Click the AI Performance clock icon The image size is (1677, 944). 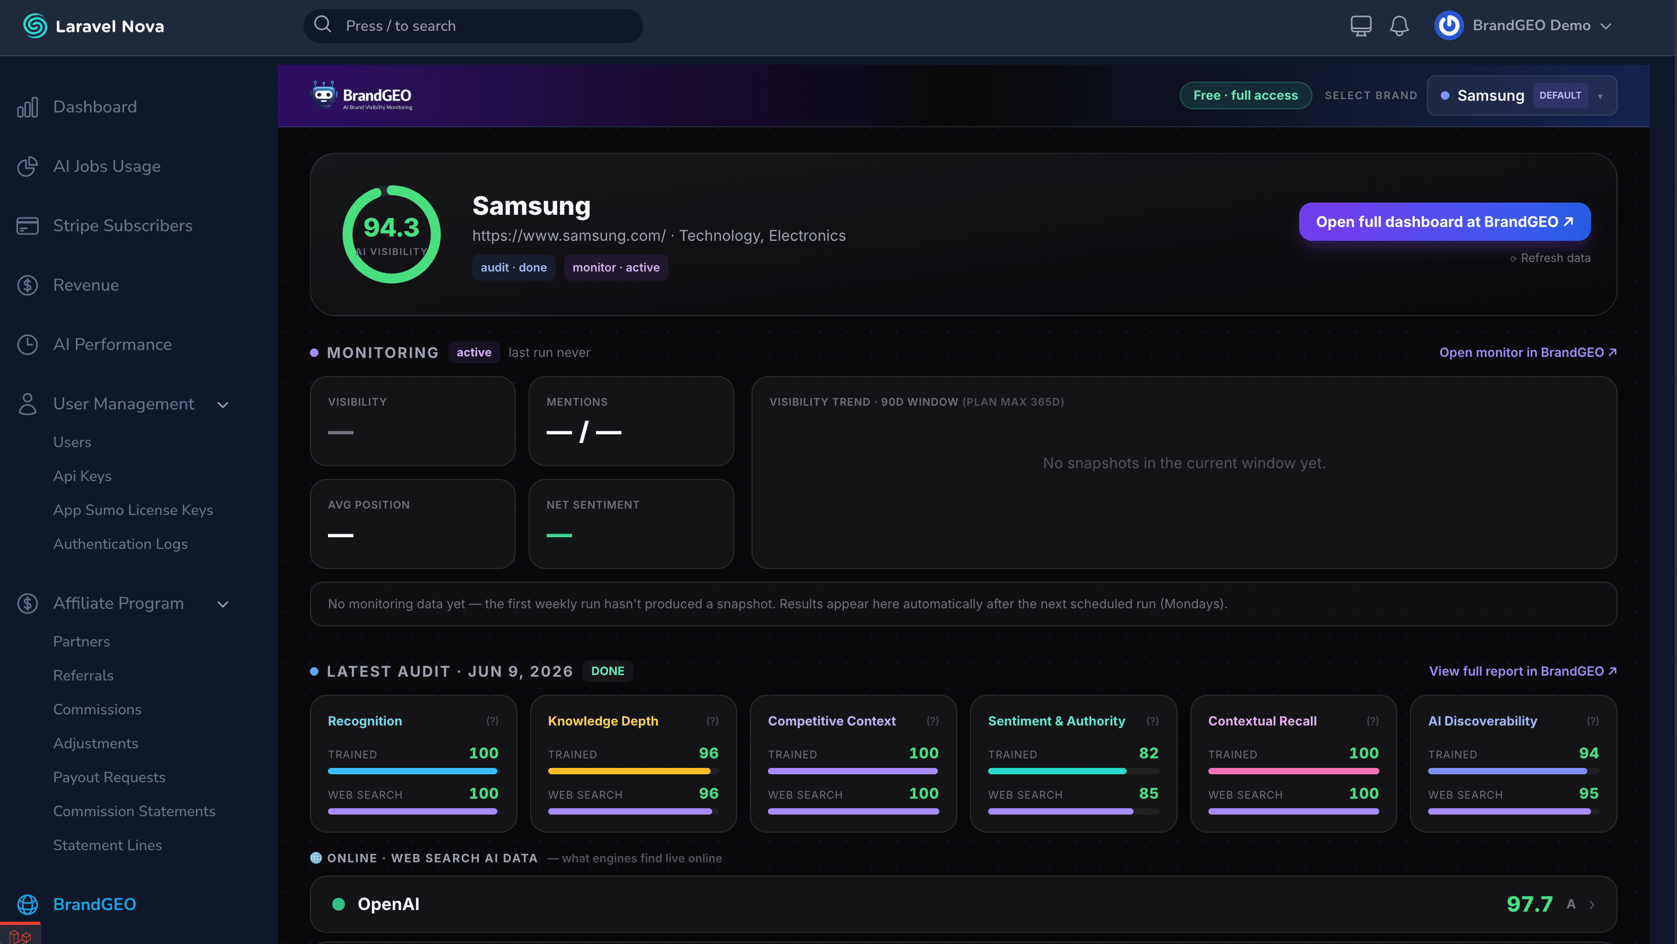(x=28, y=344)
